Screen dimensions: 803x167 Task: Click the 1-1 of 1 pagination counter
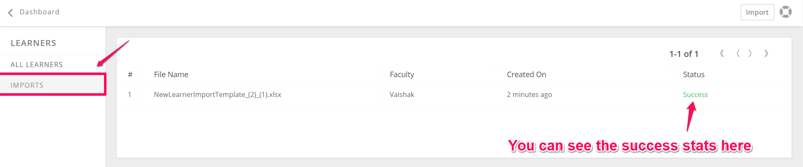(x=684, y=54)
